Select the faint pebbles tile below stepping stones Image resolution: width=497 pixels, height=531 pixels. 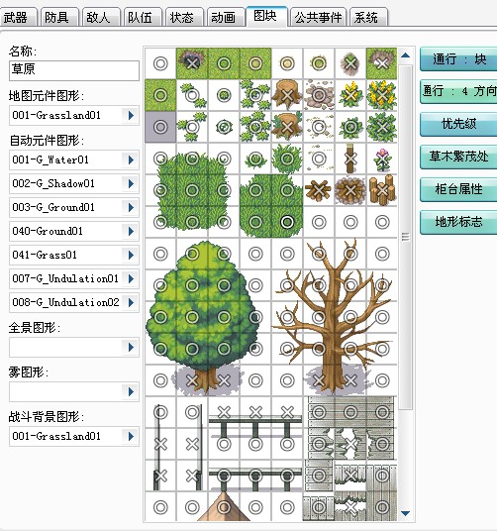[x=319, y=127]
